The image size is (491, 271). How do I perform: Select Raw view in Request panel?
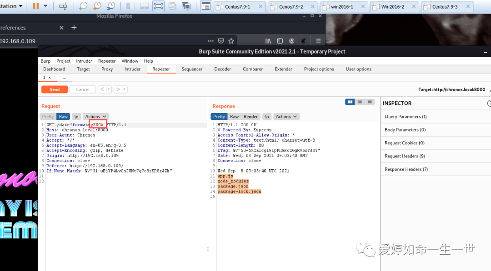pos(63,116)
